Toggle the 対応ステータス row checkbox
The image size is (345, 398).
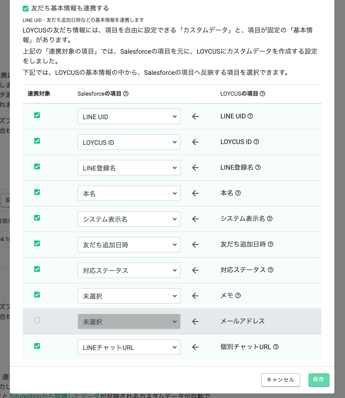tap(37, 269)
